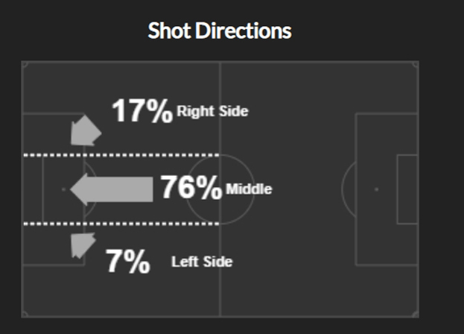464x334 pixels.
Task: Click the "Right Side" label
Action: (x=212, y=112)
